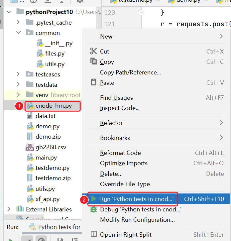Choose Delete... from context menu
The width and height of the screenshot is (231, 241).
(x=156, y=174)
